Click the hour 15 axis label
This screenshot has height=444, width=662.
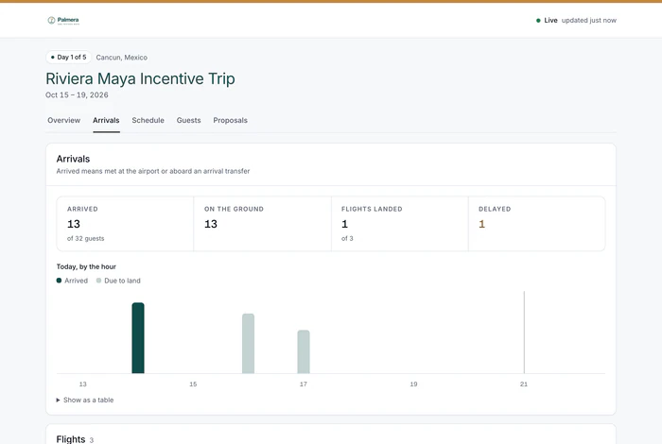point(193,384)
